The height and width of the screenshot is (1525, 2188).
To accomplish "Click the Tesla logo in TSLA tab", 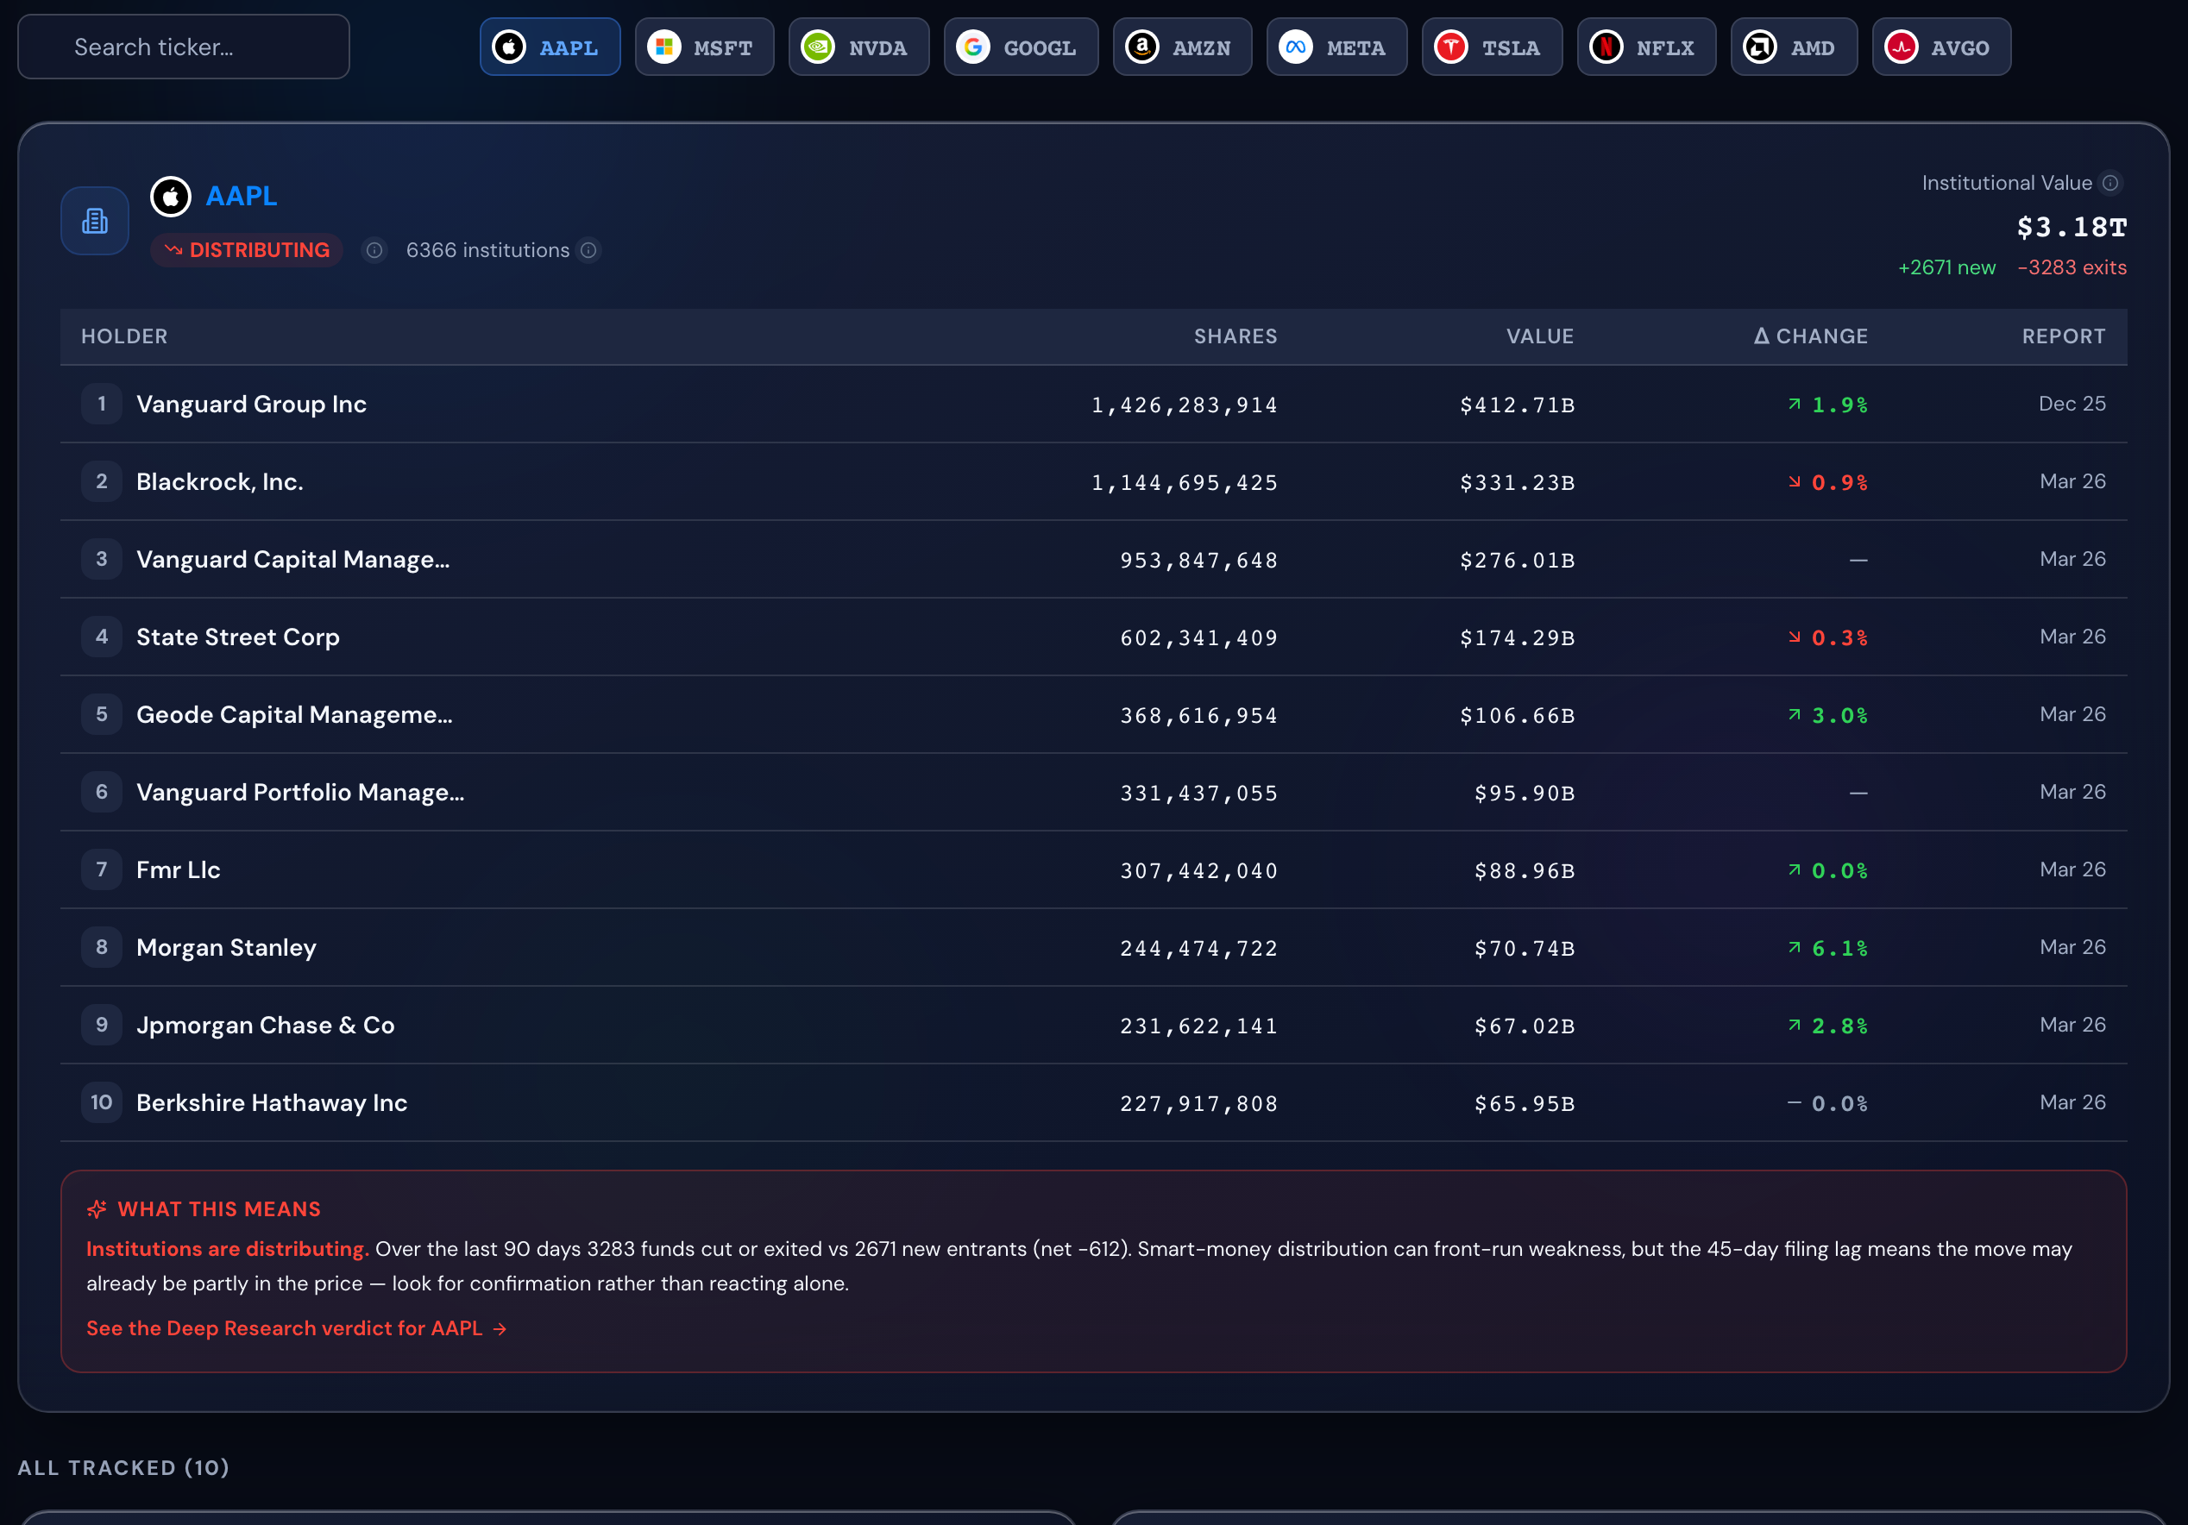I will (x=1451, y=47).
